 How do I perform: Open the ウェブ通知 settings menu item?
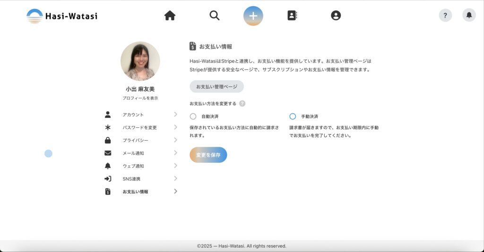[x=133, y=166]
